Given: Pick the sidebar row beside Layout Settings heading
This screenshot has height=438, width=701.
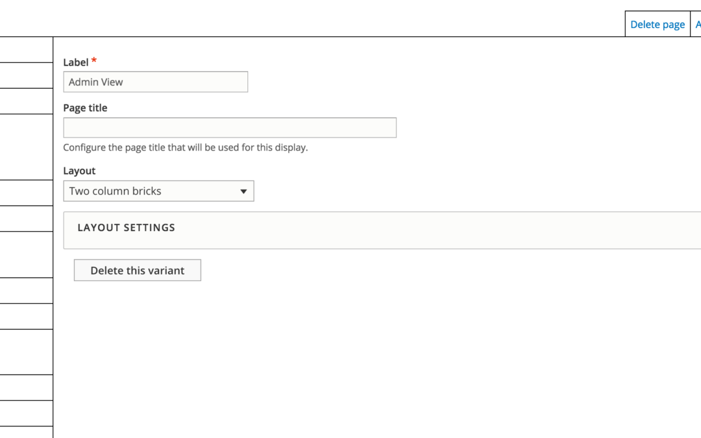Looking at the screenshot, I should (x=26, y=219).
